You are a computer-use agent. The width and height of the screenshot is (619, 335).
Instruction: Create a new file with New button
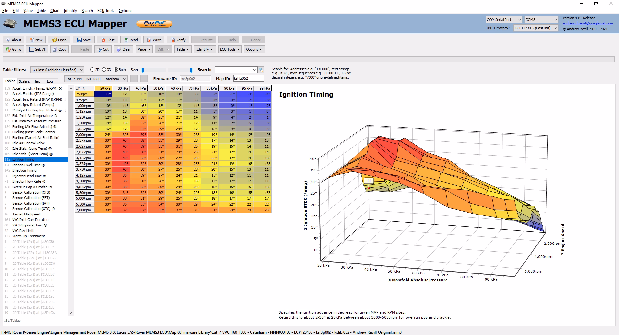(36, 40)
